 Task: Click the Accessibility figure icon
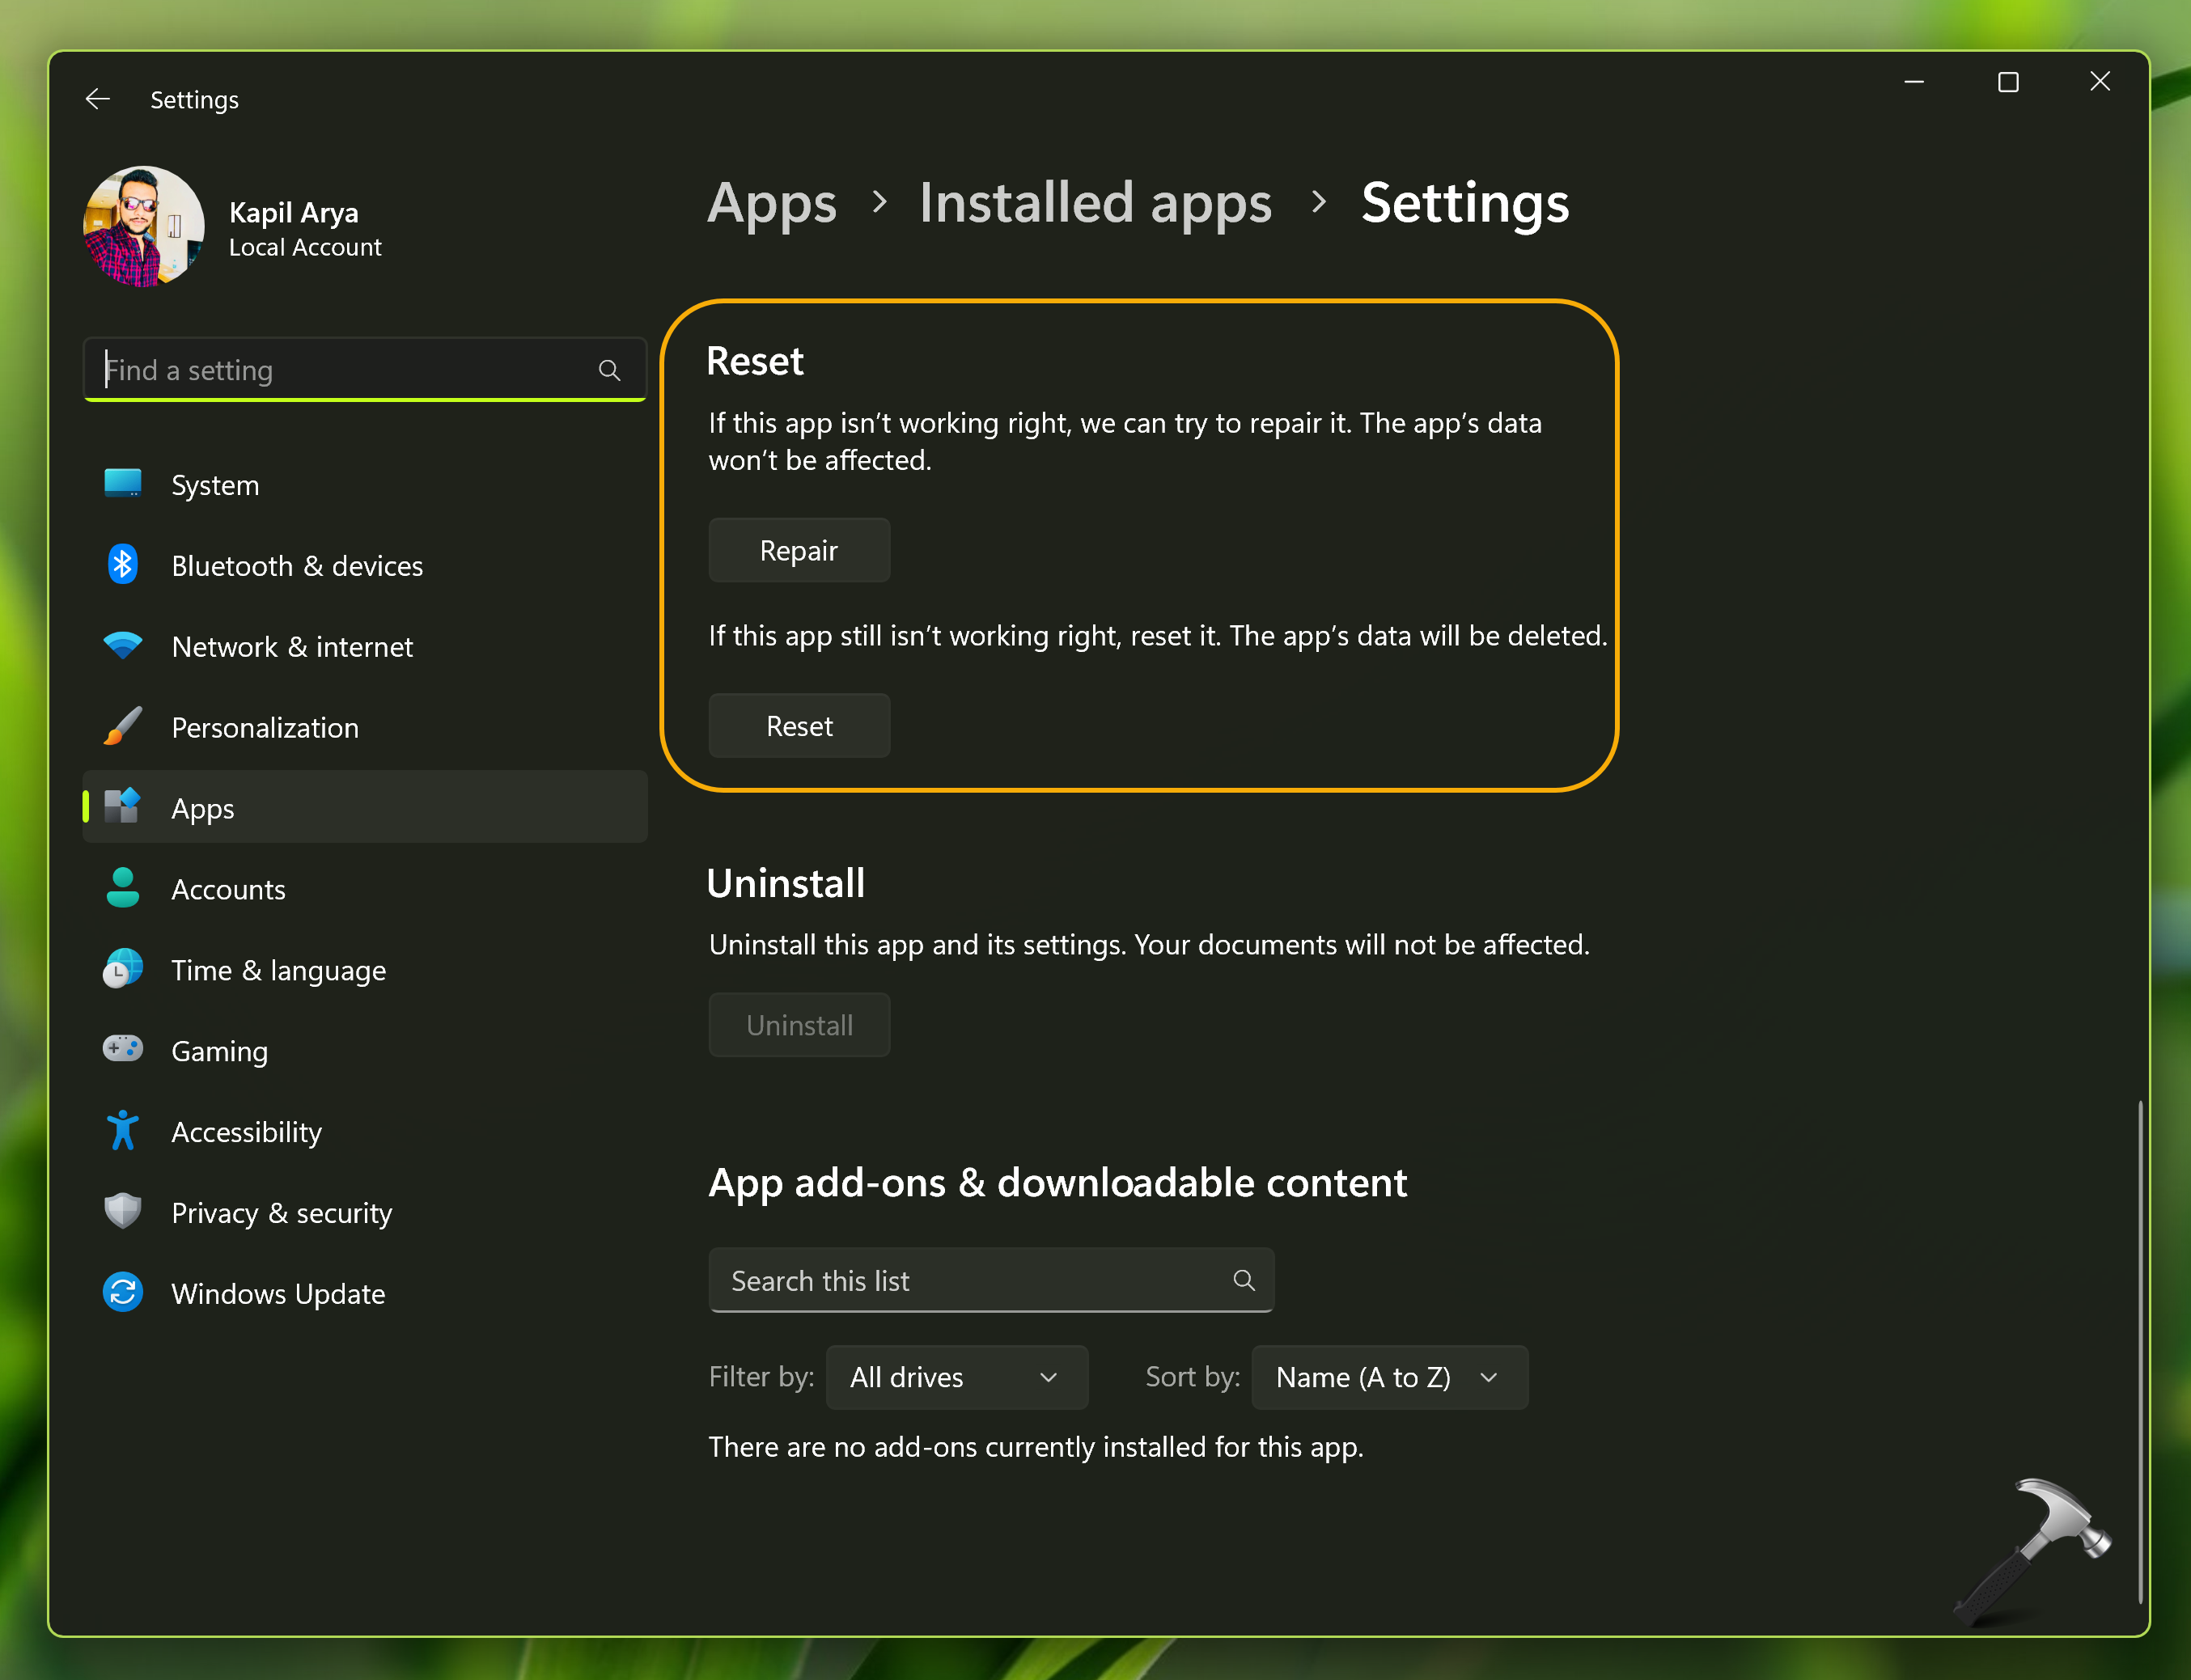123,1131
